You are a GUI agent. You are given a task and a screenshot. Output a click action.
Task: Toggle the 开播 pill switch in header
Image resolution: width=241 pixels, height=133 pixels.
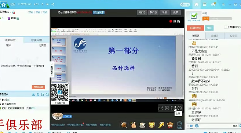coord(185,5)
